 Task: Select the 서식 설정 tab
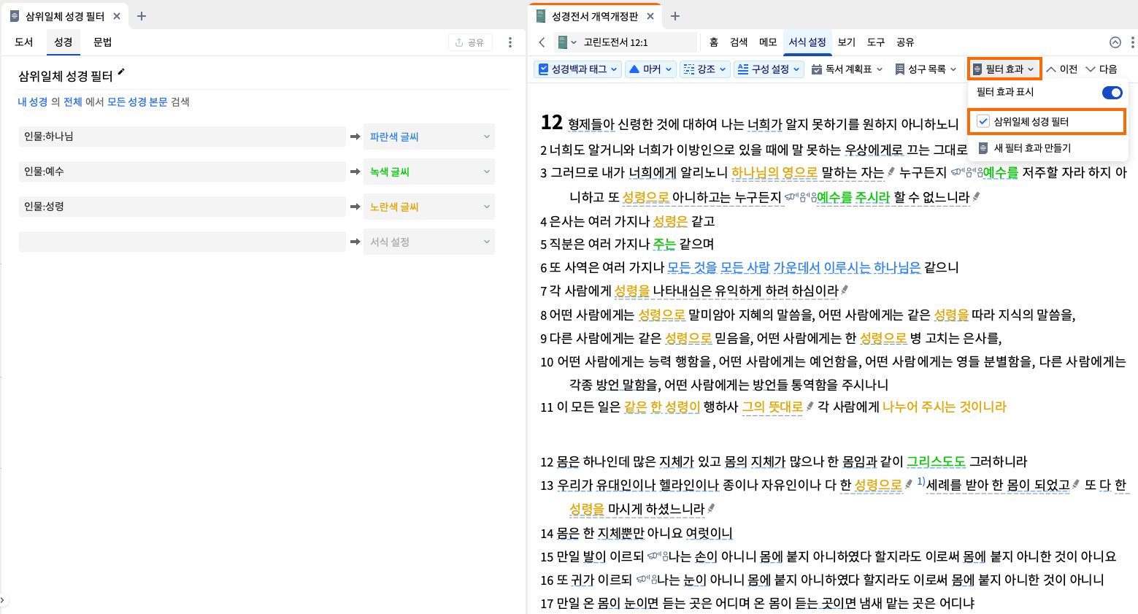[807, 42]
